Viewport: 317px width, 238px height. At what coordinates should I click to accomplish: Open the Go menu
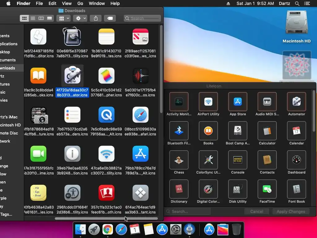80,3
